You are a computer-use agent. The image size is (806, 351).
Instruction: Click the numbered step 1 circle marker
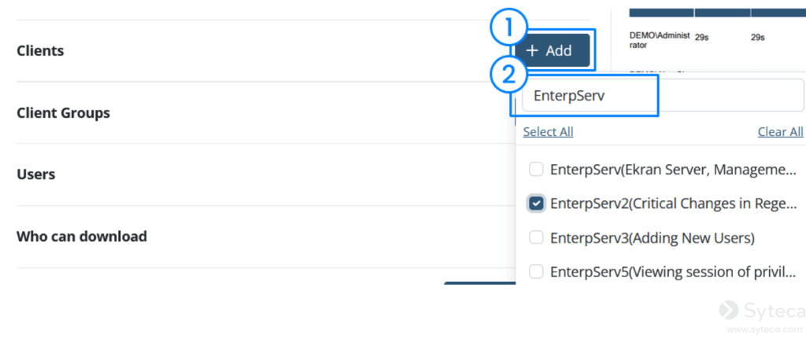click(x=508, y=29)
